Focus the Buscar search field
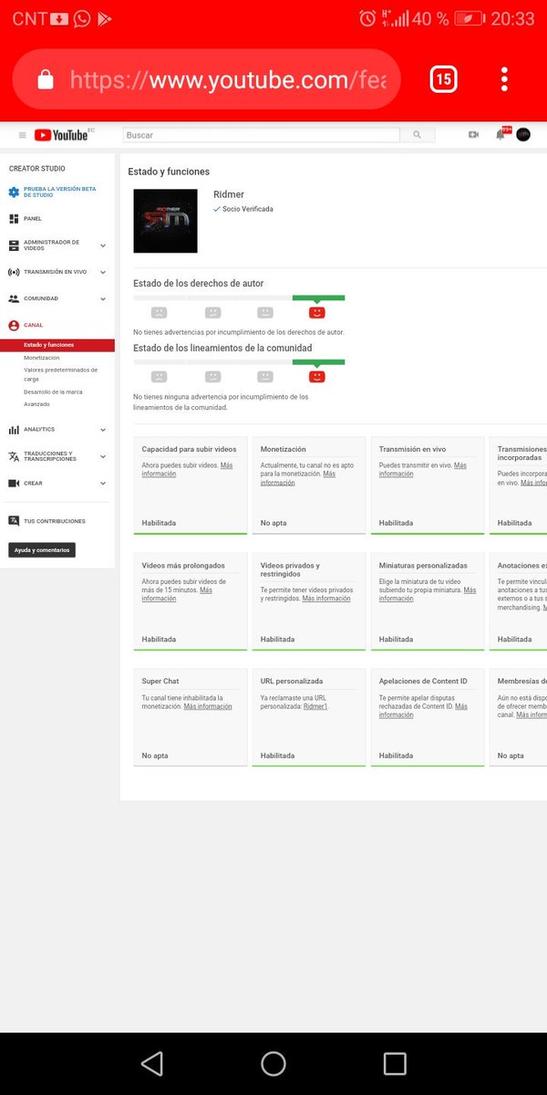 (261, 135)
